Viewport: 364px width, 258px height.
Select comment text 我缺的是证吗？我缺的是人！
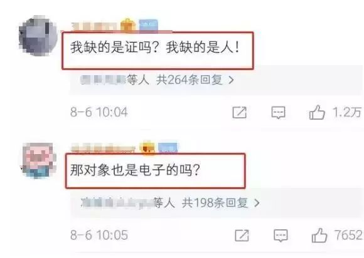click(155, 47)
